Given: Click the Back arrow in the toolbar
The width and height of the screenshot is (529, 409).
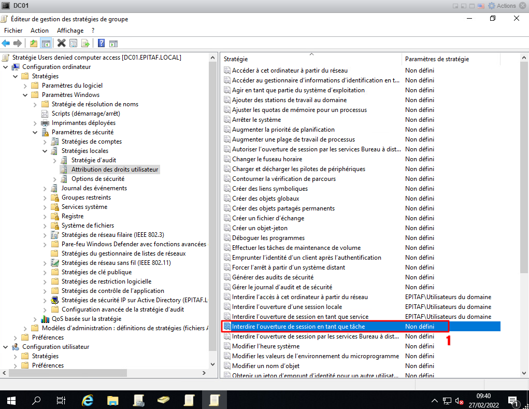Looking at the screenshot, I should [6, 43].
